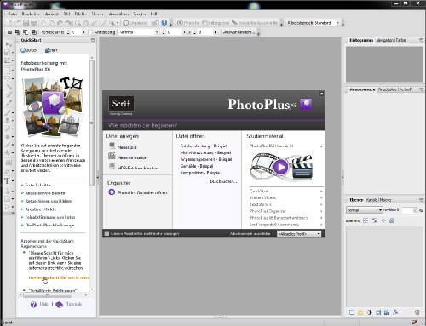Click the Start home icon in QuickStart
The image size is (426, 326).
[48, 50]
